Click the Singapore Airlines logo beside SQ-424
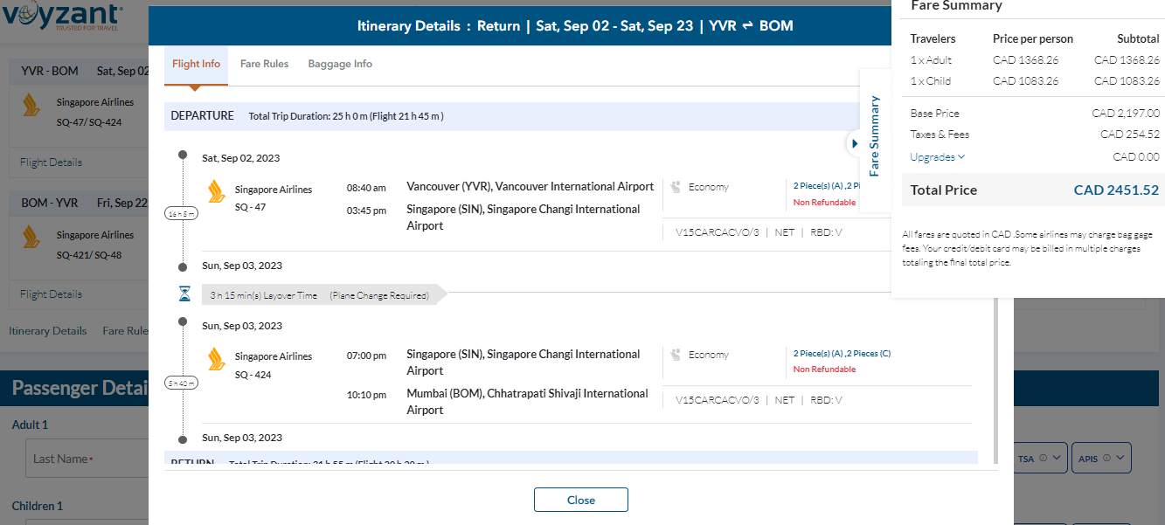Image resolution: width=1165 pixels, height=525 pixels. (217, 358)
